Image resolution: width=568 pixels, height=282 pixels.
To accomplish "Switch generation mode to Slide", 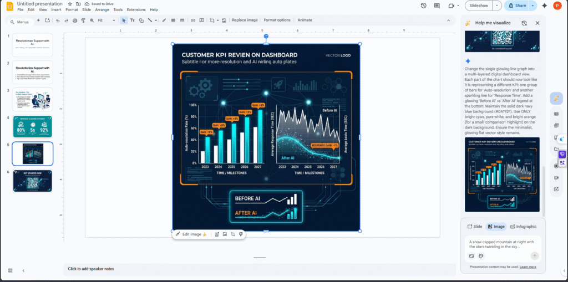I will [474, 227].
